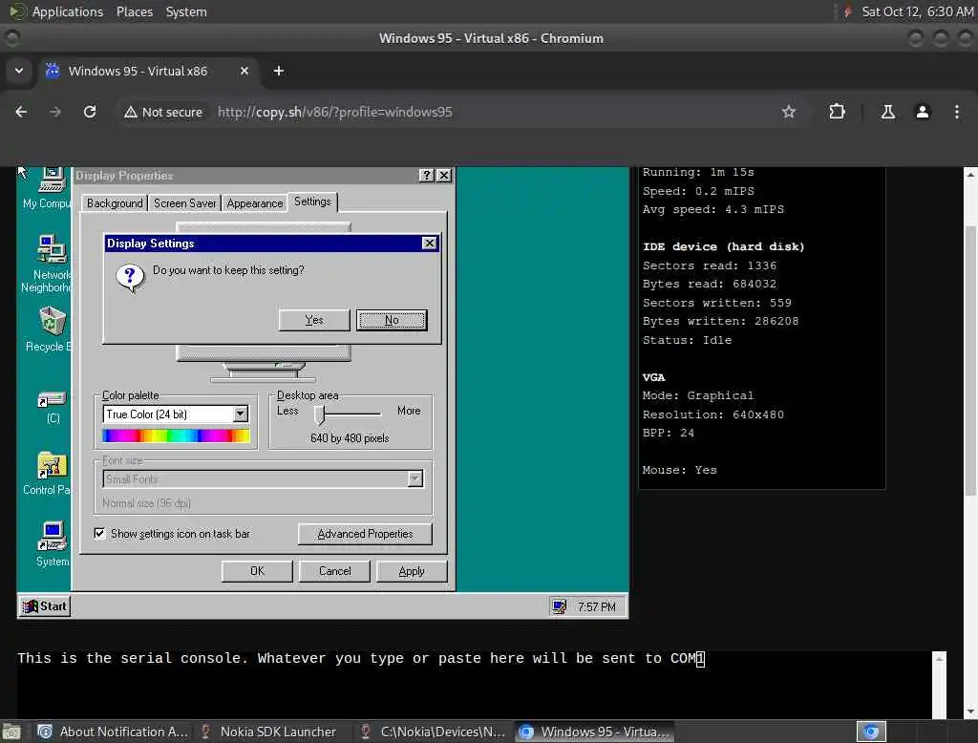Open the Chrome Labs flask icon

pos(887,112)
